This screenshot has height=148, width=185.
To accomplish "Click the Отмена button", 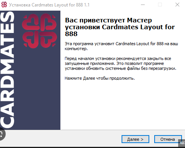I will (x=168, y=139).
